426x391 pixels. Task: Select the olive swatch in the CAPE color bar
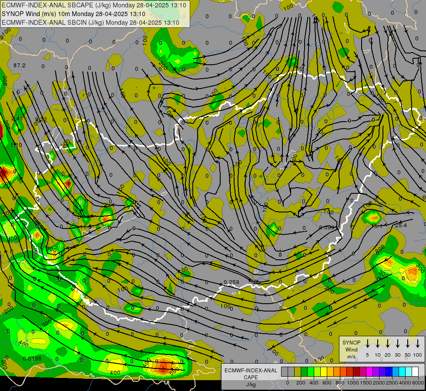coord(298,371)
